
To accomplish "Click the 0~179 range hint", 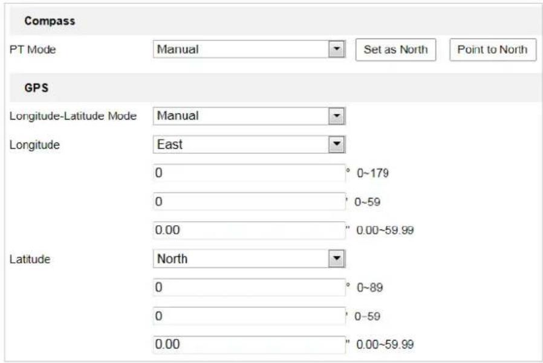I will point(372,173).
